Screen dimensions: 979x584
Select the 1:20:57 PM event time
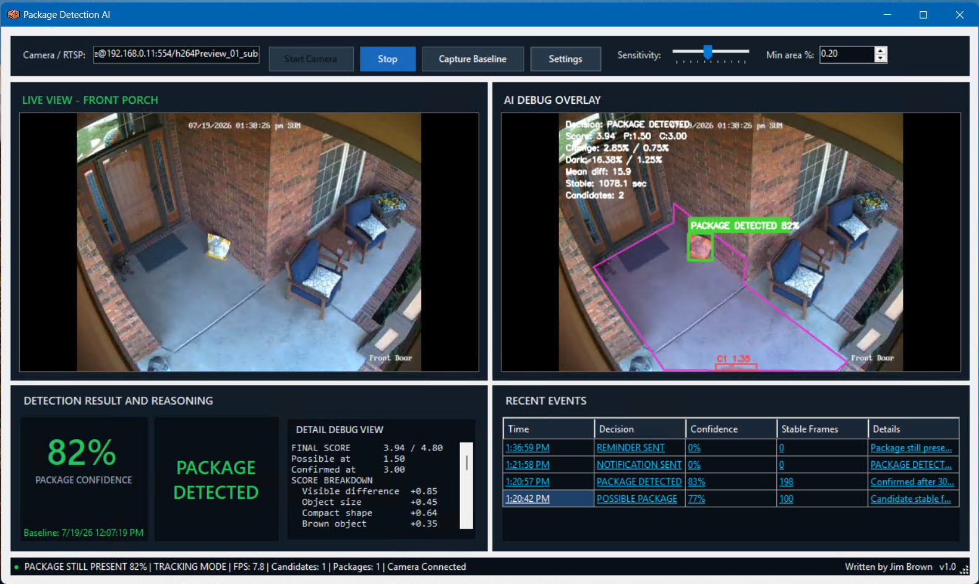(528, 481)
